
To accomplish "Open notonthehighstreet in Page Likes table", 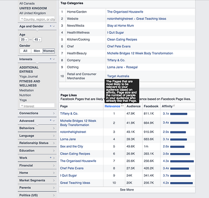I will coord(73,132).
